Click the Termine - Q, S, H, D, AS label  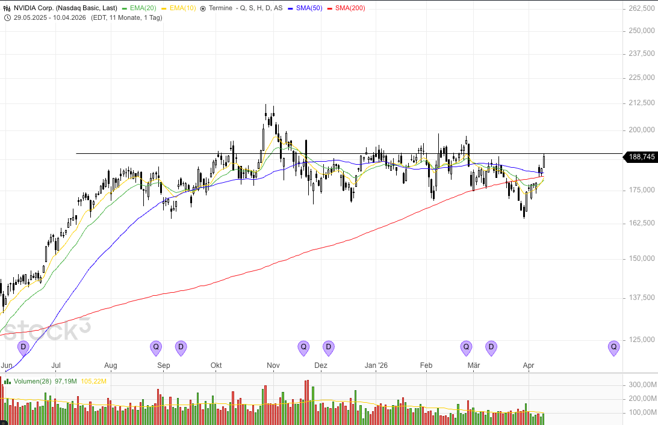pyautogui.click(x=246, y=8)
